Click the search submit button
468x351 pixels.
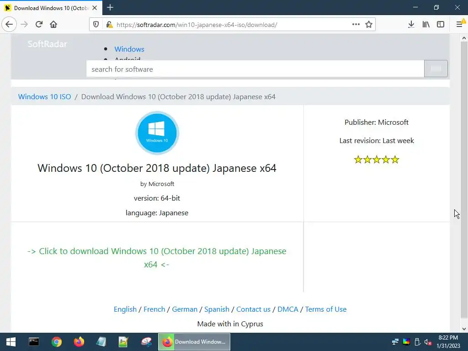coord(436,69)
